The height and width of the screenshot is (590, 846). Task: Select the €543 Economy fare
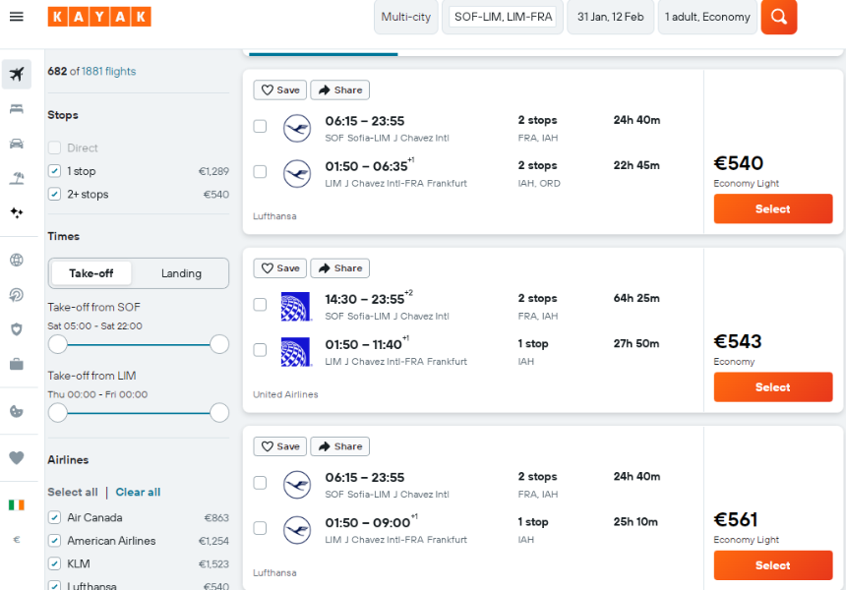773,387
